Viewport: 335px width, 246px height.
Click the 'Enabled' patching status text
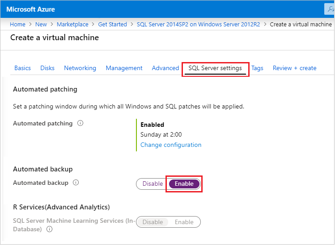(x=153, y=125)
